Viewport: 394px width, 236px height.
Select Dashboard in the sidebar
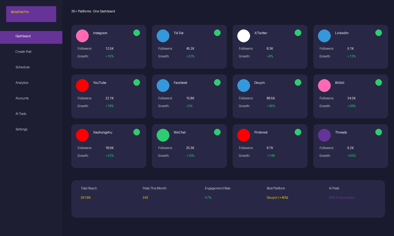(x=31, y=37)
